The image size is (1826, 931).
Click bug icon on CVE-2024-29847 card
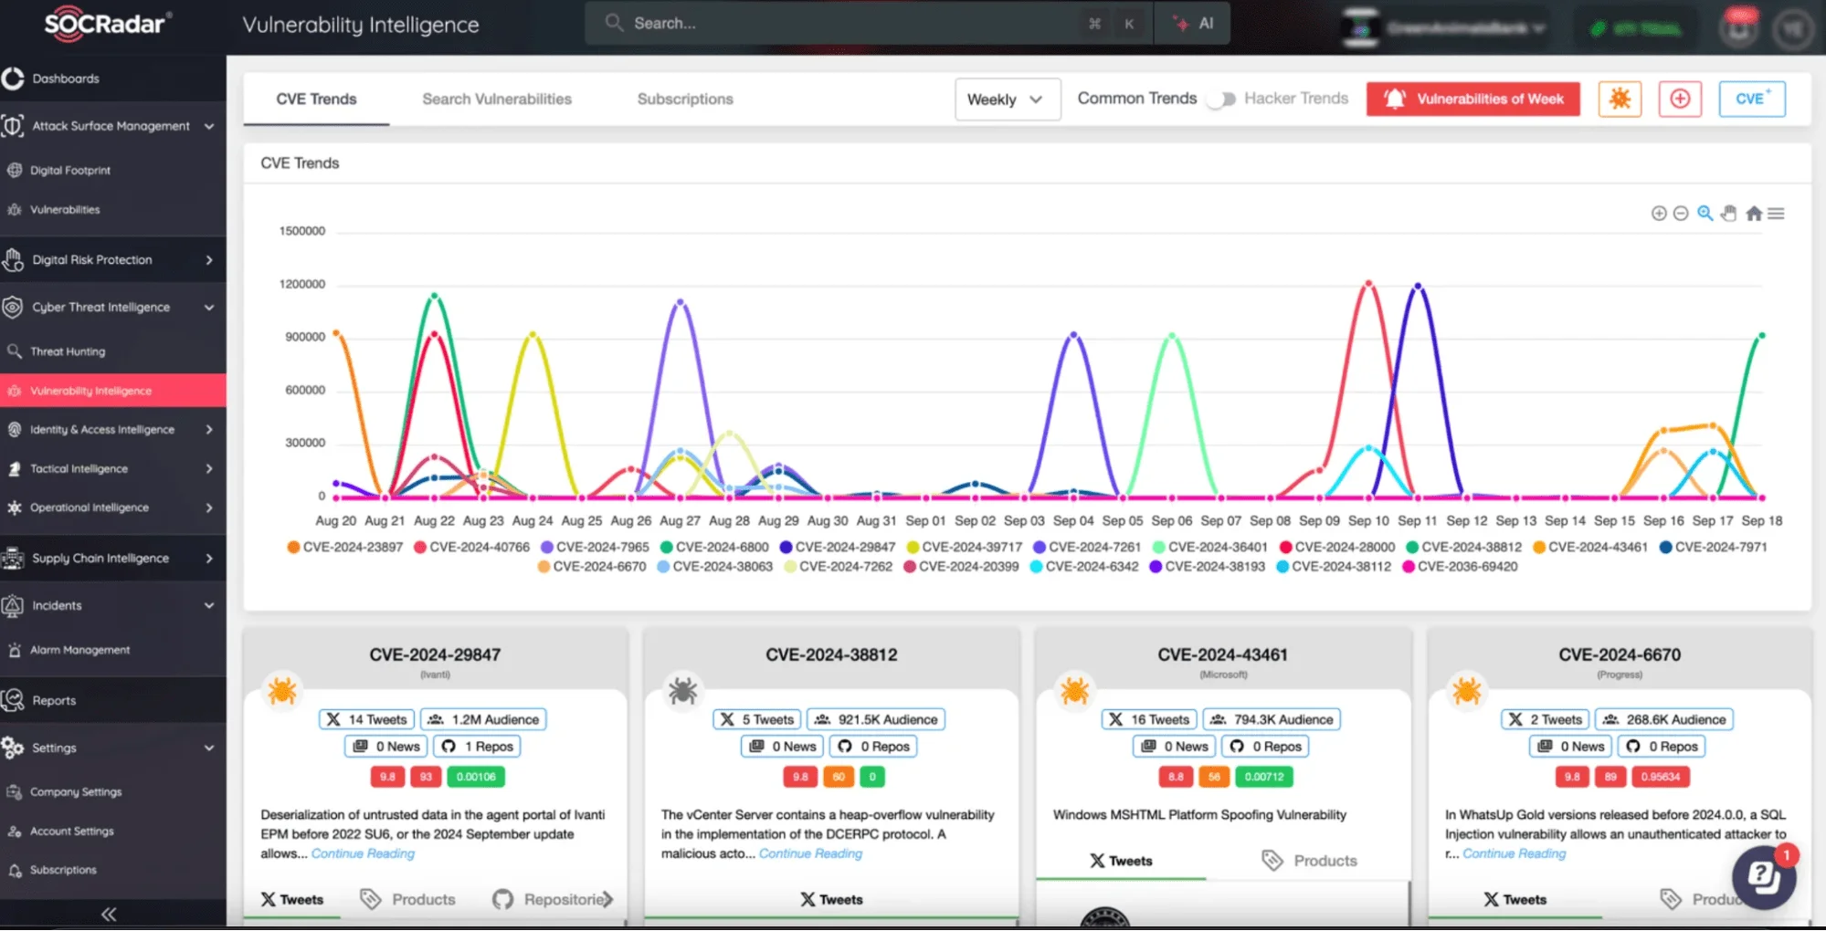coord(281,690)
